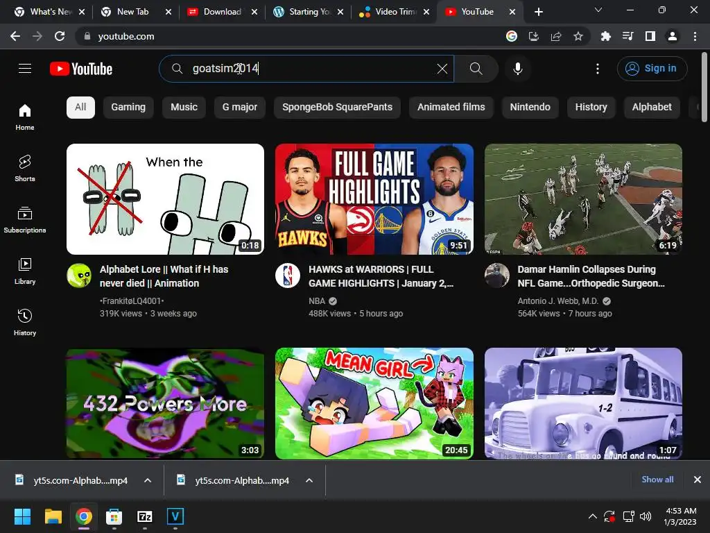Image resolution: width=710 pixels, height=533 pixels.
Task: Share this page icon in address bar
Action: (x=556, y=36)
